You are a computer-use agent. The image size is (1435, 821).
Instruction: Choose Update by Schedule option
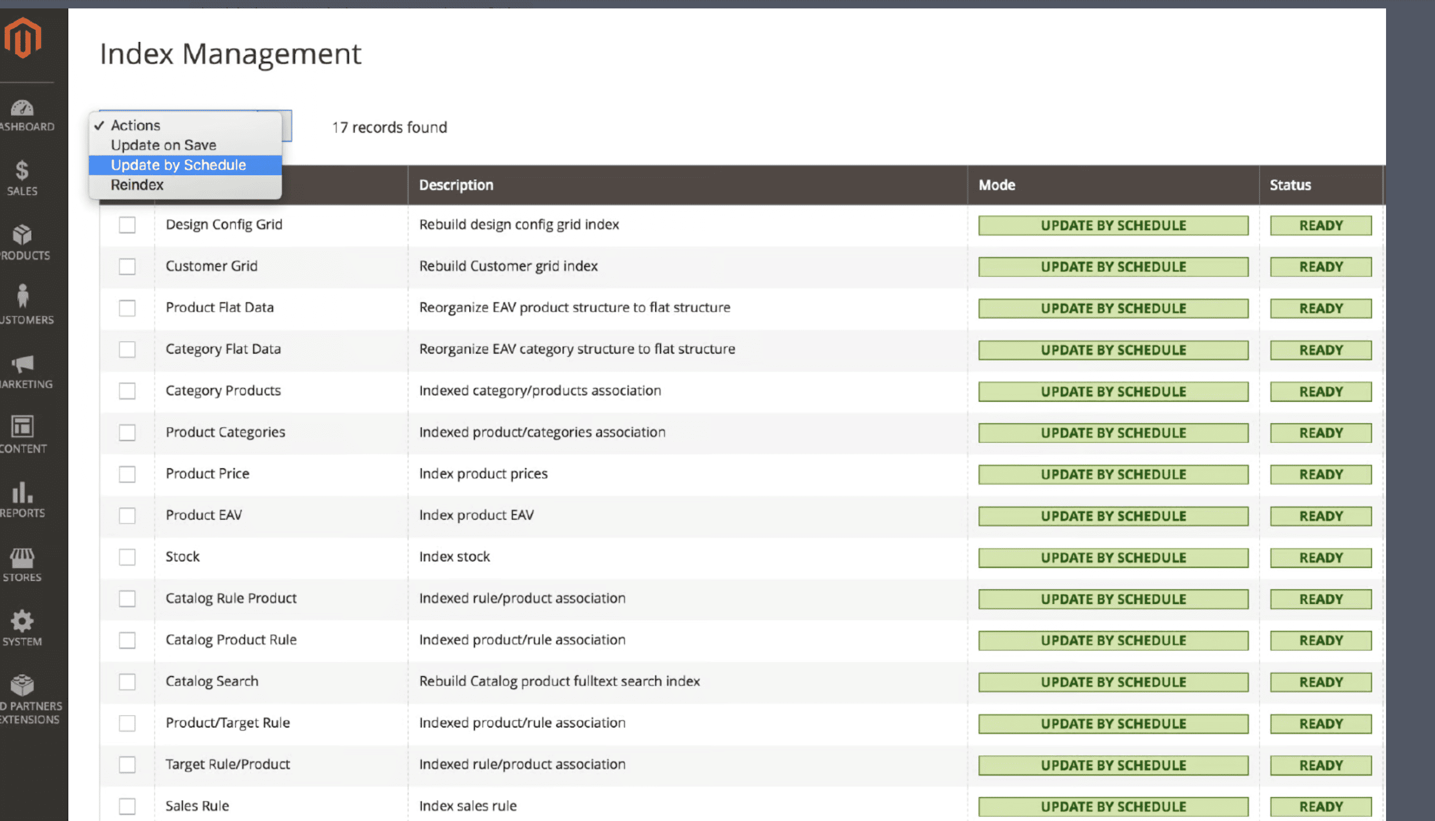pos(185,165)
